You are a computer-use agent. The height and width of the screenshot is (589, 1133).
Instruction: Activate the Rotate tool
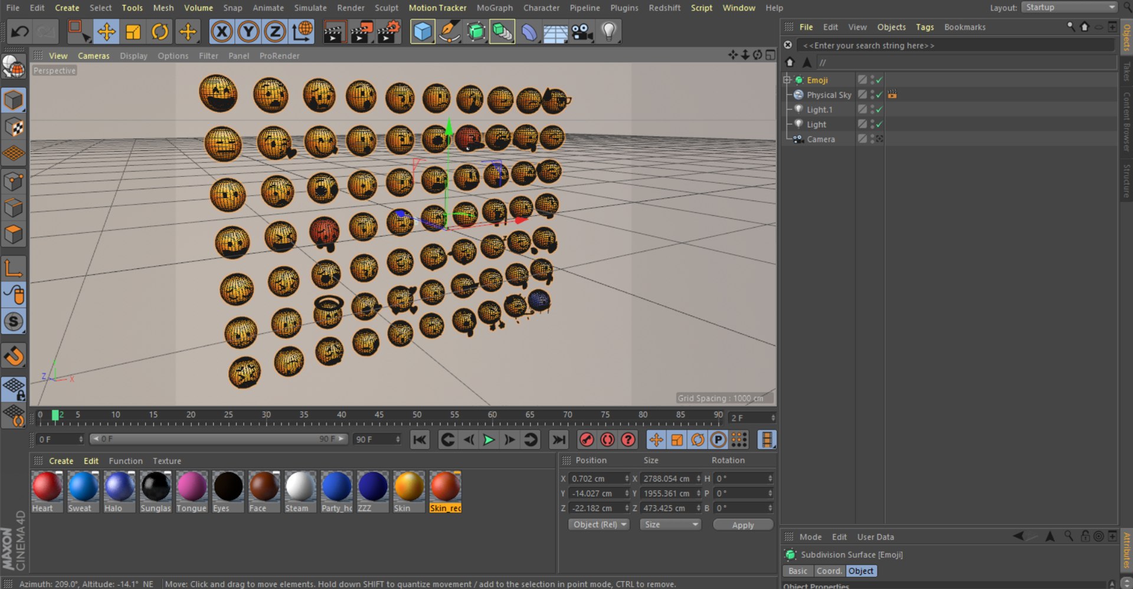(160, 32)
